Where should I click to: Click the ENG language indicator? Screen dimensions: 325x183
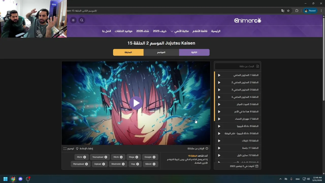pos(298,179)
